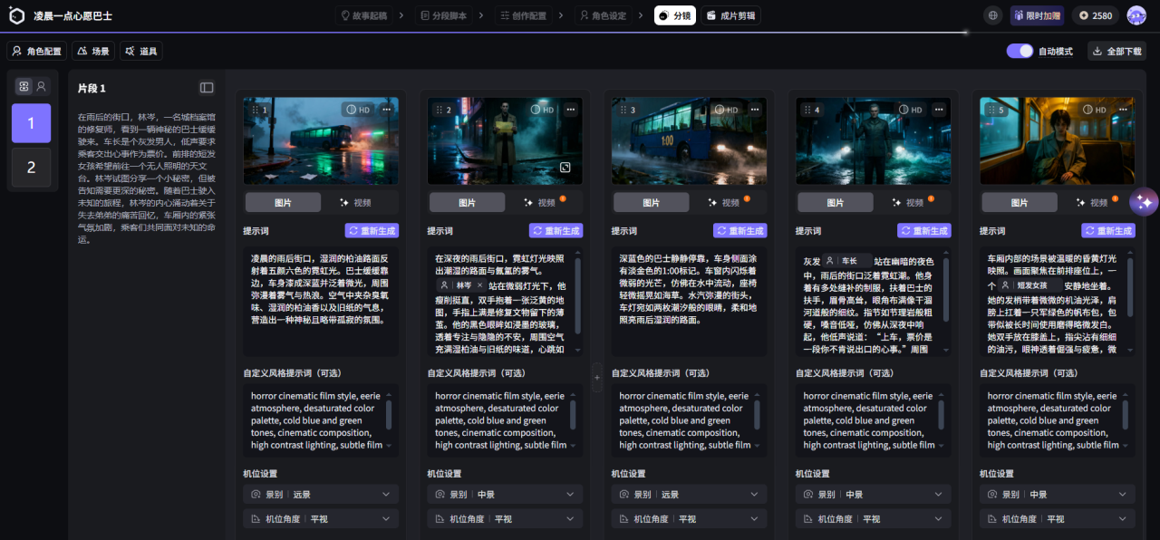
Task: Switch to the 道具 tab
Action: [x=141, y=51]
